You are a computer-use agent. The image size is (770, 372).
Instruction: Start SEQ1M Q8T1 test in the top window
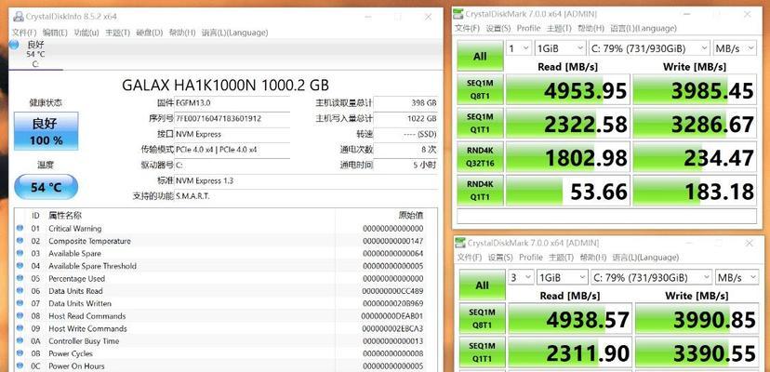click(x=480, y=91)
